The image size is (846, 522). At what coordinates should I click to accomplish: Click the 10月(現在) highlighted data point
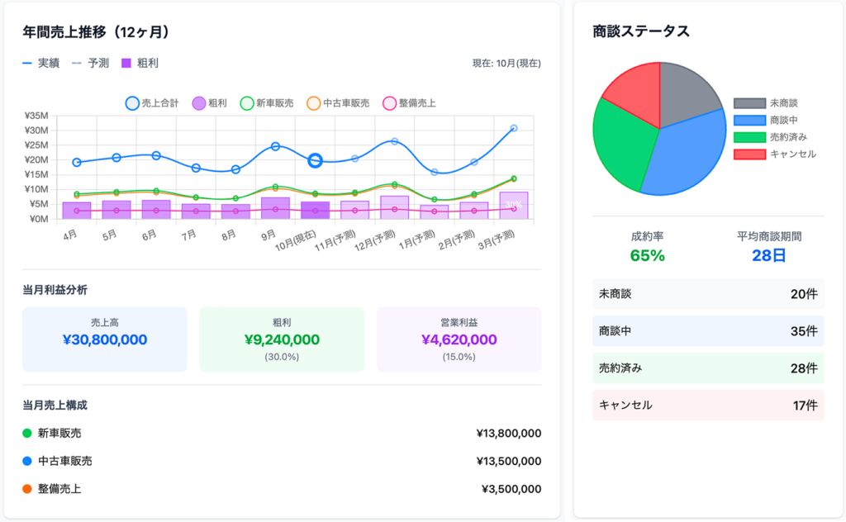(x=315, y=161)
